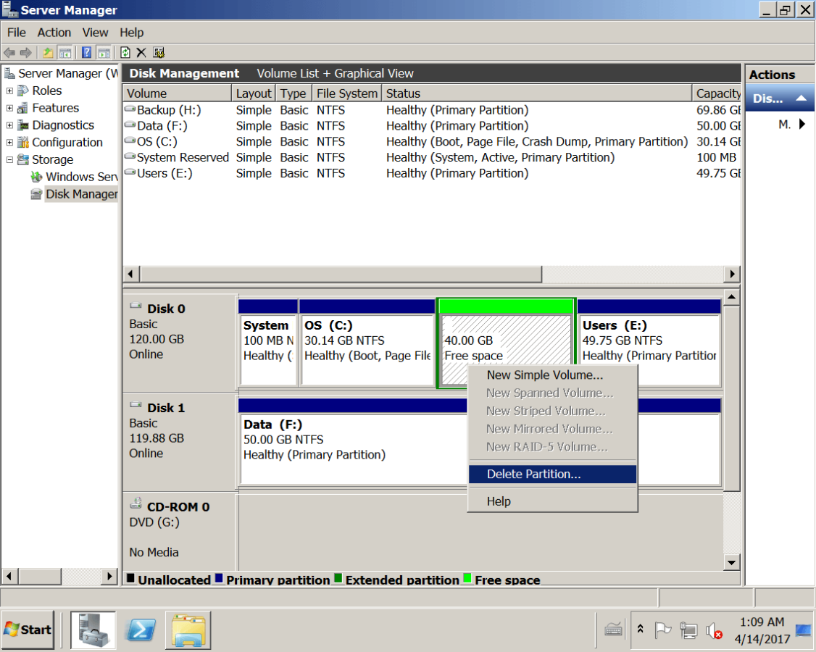Unmute the audio via the taskbar speaker icon
The height and width of the screenshot is (652, 816).
[x=713, y=630]
